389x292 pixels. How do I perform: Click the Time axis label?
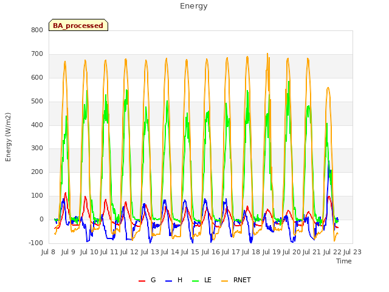344,261
